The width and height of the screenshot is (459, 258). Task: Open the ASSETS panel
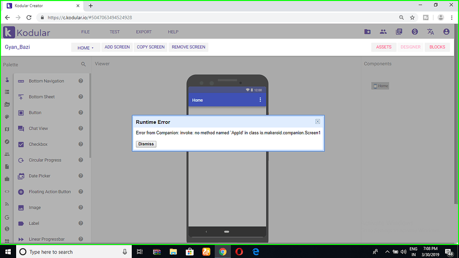tap(384, 47)
